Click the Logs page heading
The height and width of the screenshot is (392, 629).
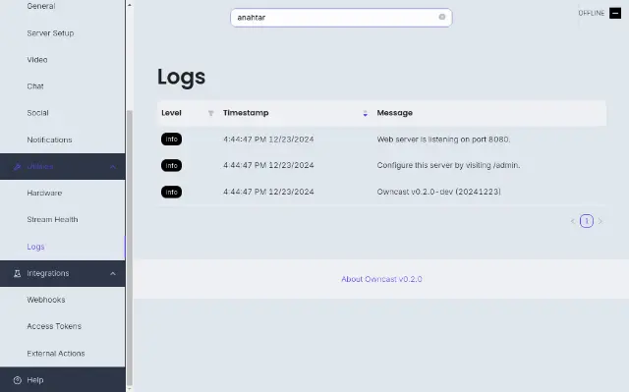[181, 77]
